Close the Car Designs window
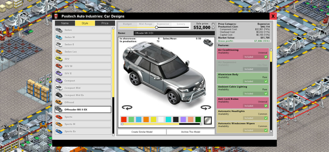 (273, 16)
